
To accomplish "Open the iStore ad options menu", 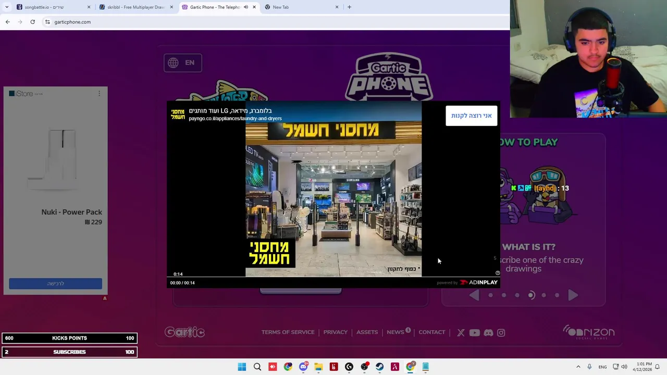I will point(99,94).
